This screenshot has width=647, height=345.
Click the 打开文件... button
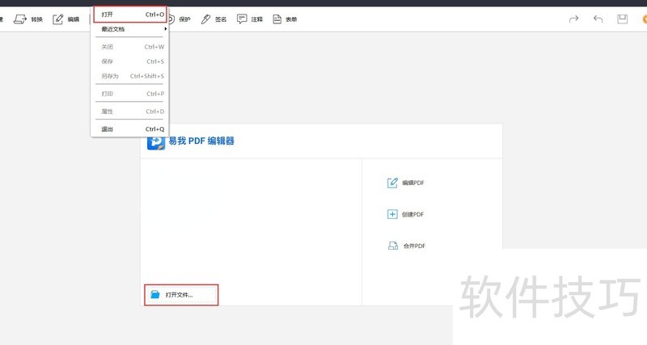coord(181,295)
